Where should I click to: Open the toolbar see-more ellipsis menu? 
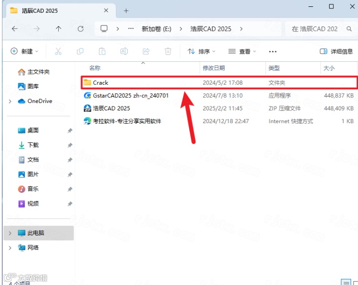tap(273, 52)
